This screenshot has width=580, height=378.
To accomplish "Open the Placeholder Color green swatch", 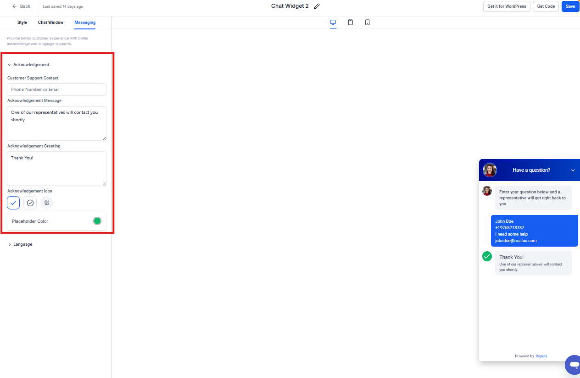I will click(x=97, y=221).
